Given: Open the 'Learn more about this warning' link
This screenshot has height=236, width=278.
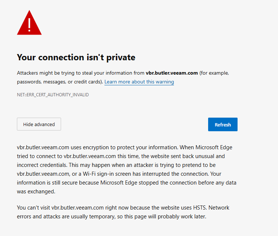Looking at the screenshot, I should click(139, 82).
